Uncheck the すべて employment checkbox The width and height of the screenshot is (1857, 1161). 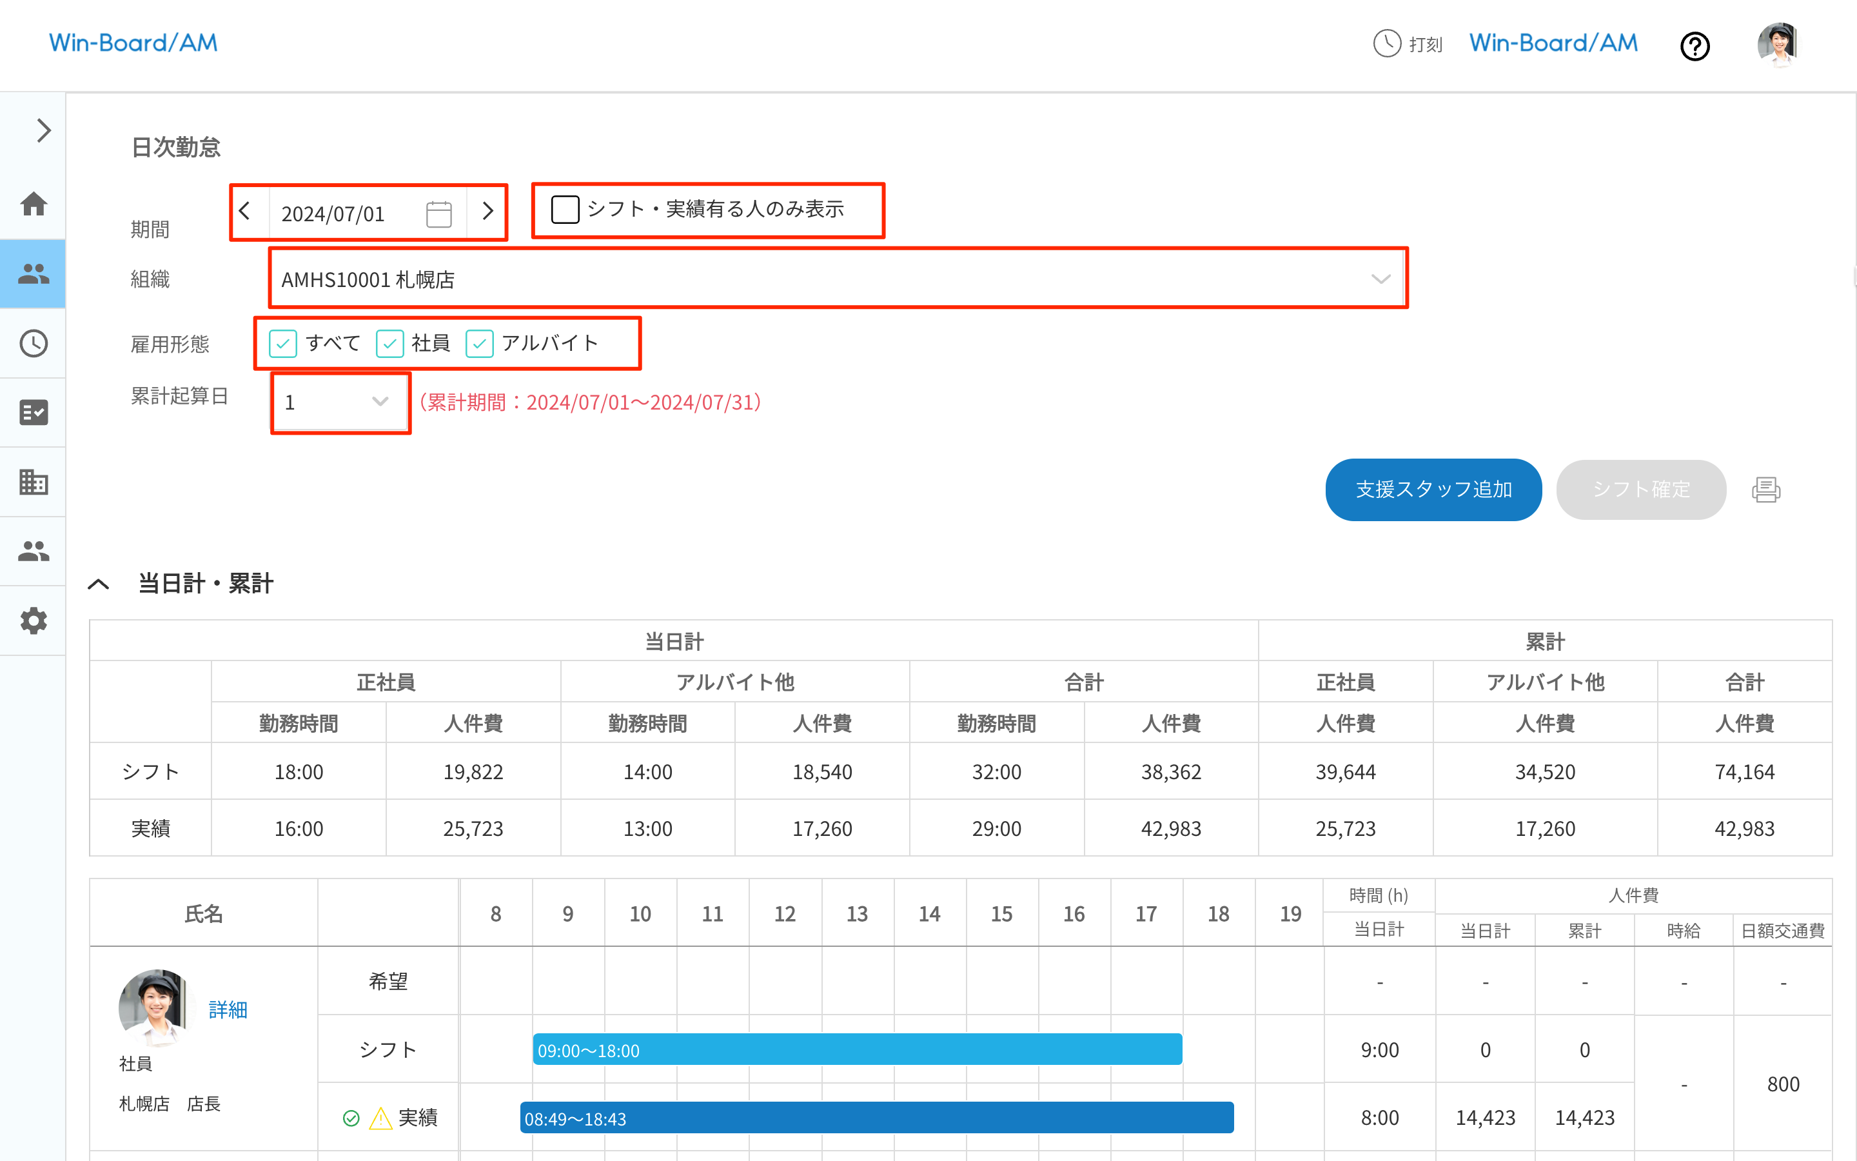pos(283,343)
